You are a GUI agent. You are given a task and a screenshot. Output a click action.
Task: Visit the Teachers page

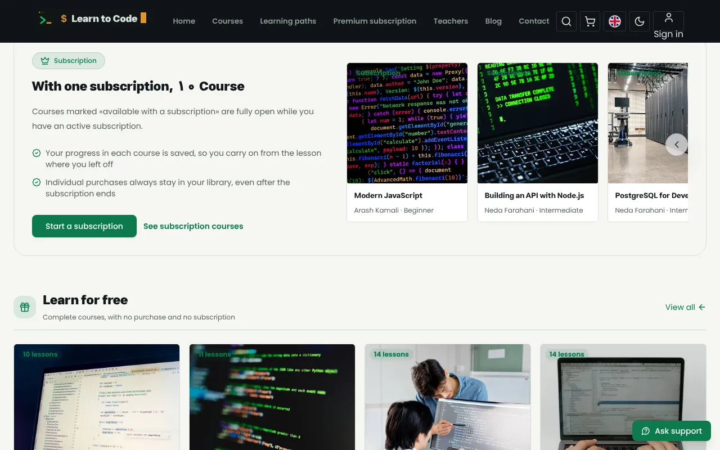coord(451,21)
